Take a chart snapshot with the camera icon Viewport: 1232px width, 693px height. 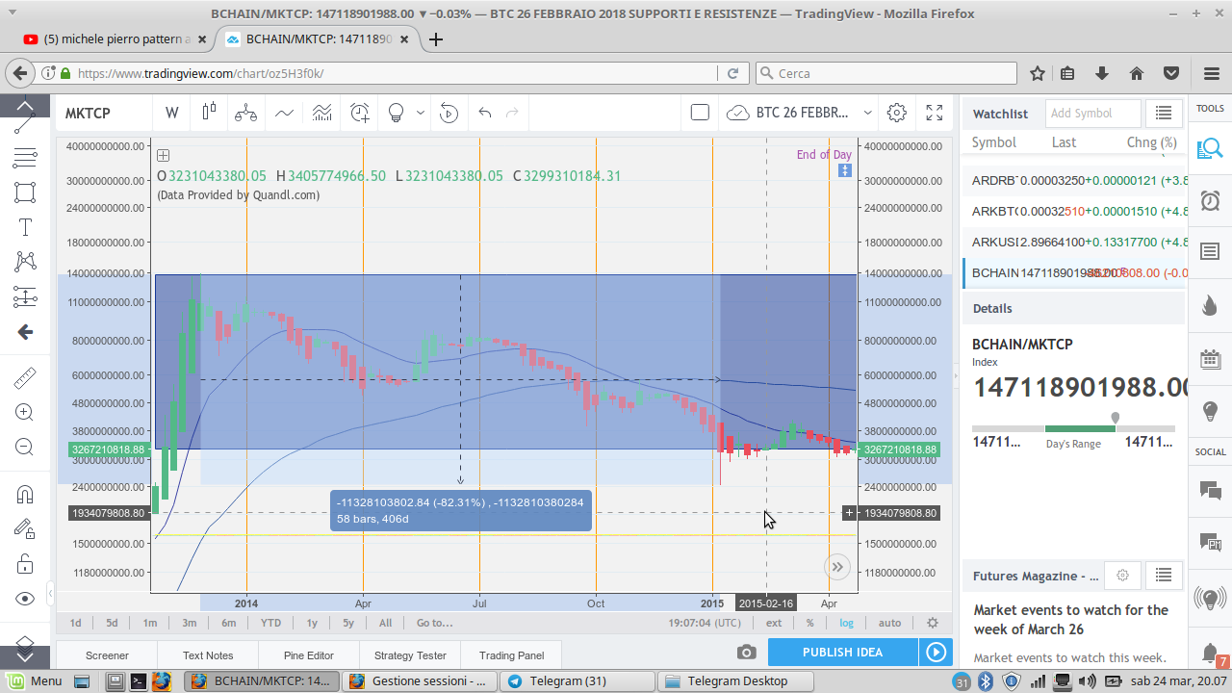point(746,653)
